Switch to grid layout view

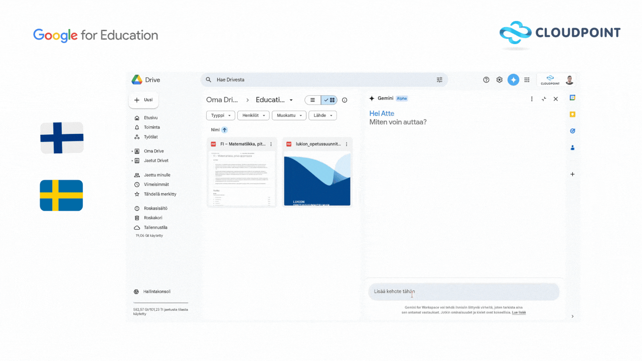click(329, 100)
